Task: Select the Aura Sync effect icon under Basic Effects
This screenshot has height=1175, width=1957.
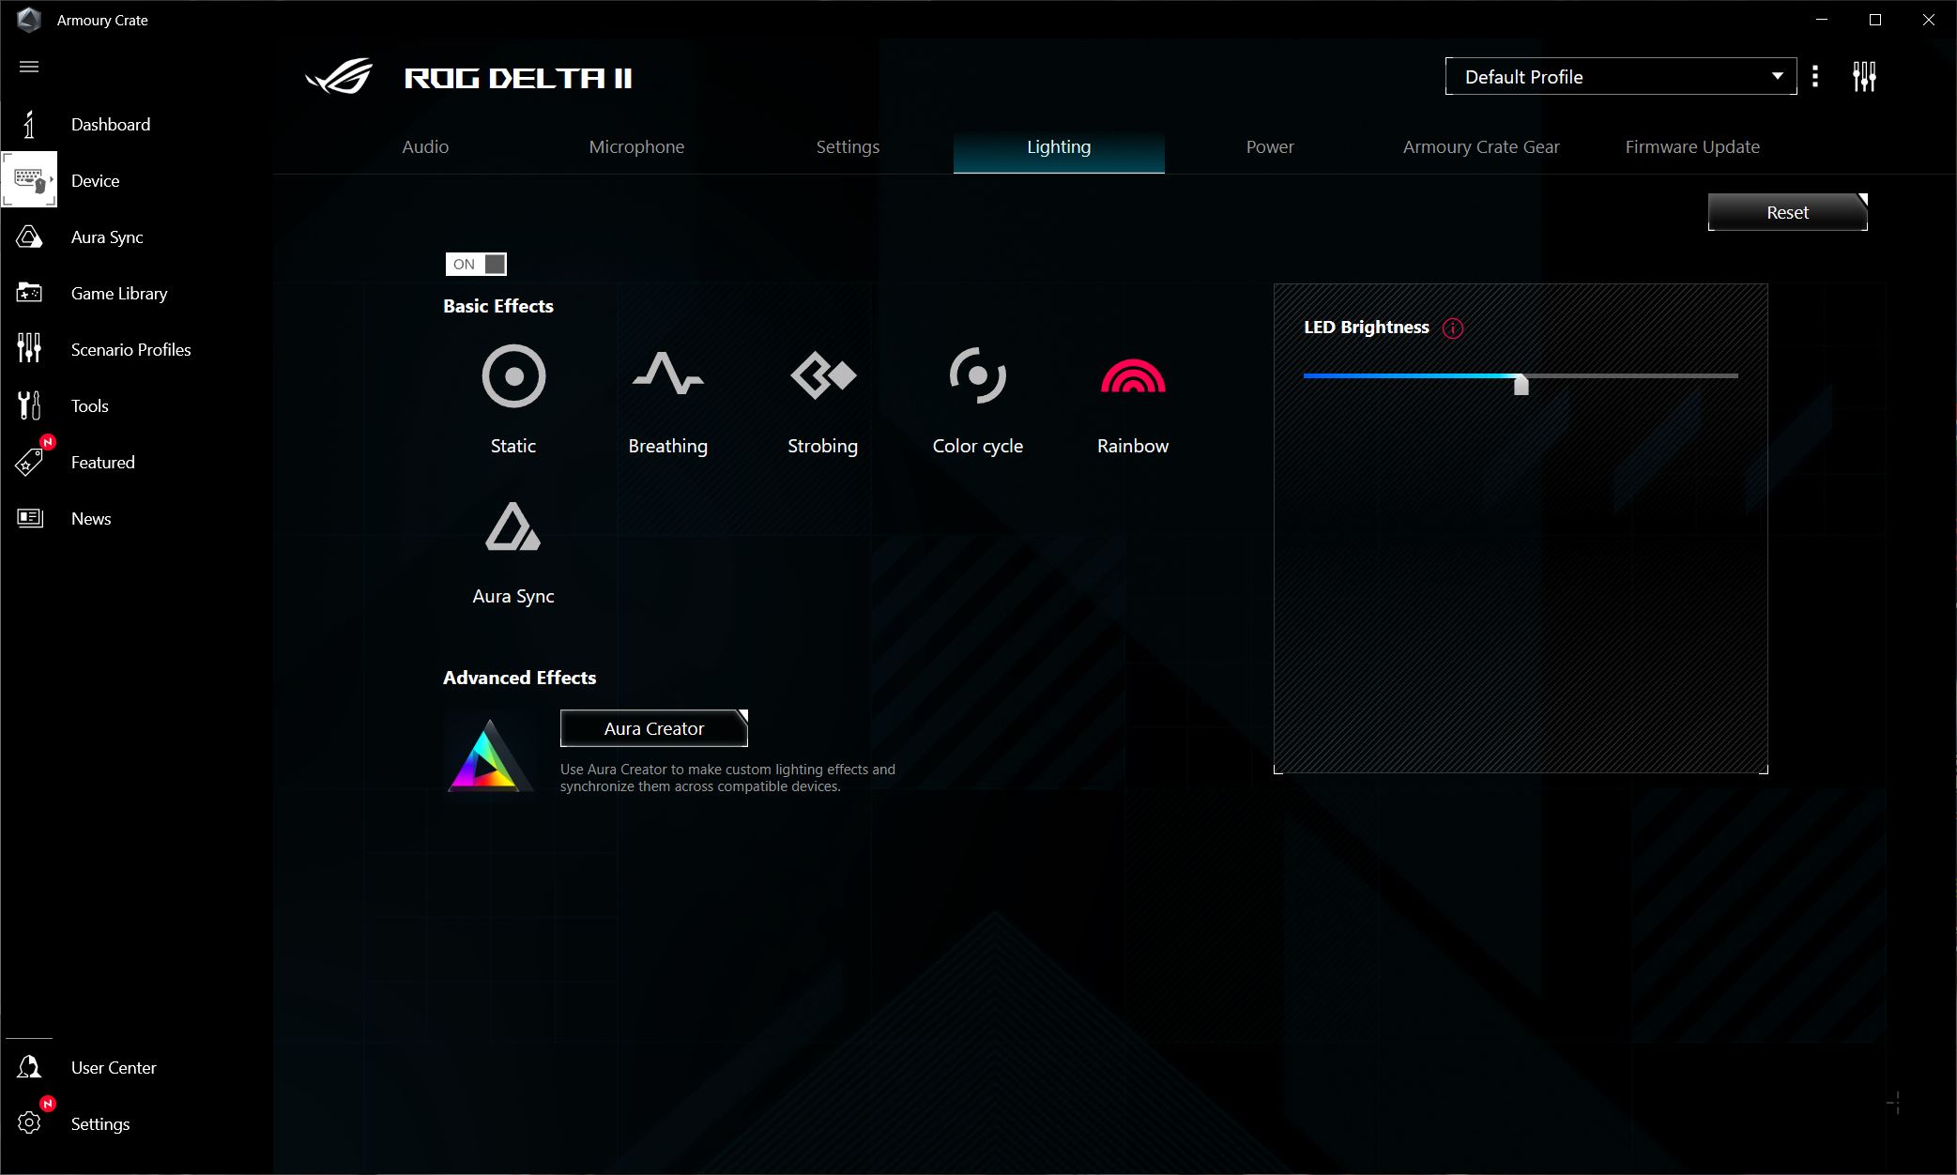Action: [513, 526]
